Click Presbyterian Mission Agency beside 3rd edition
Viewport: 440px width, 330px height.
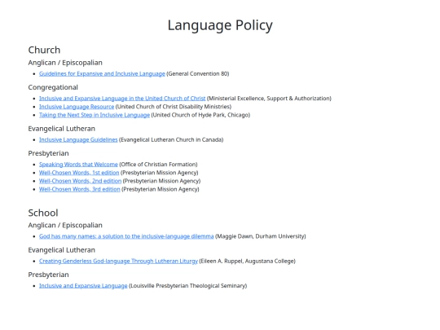point(161,189)
